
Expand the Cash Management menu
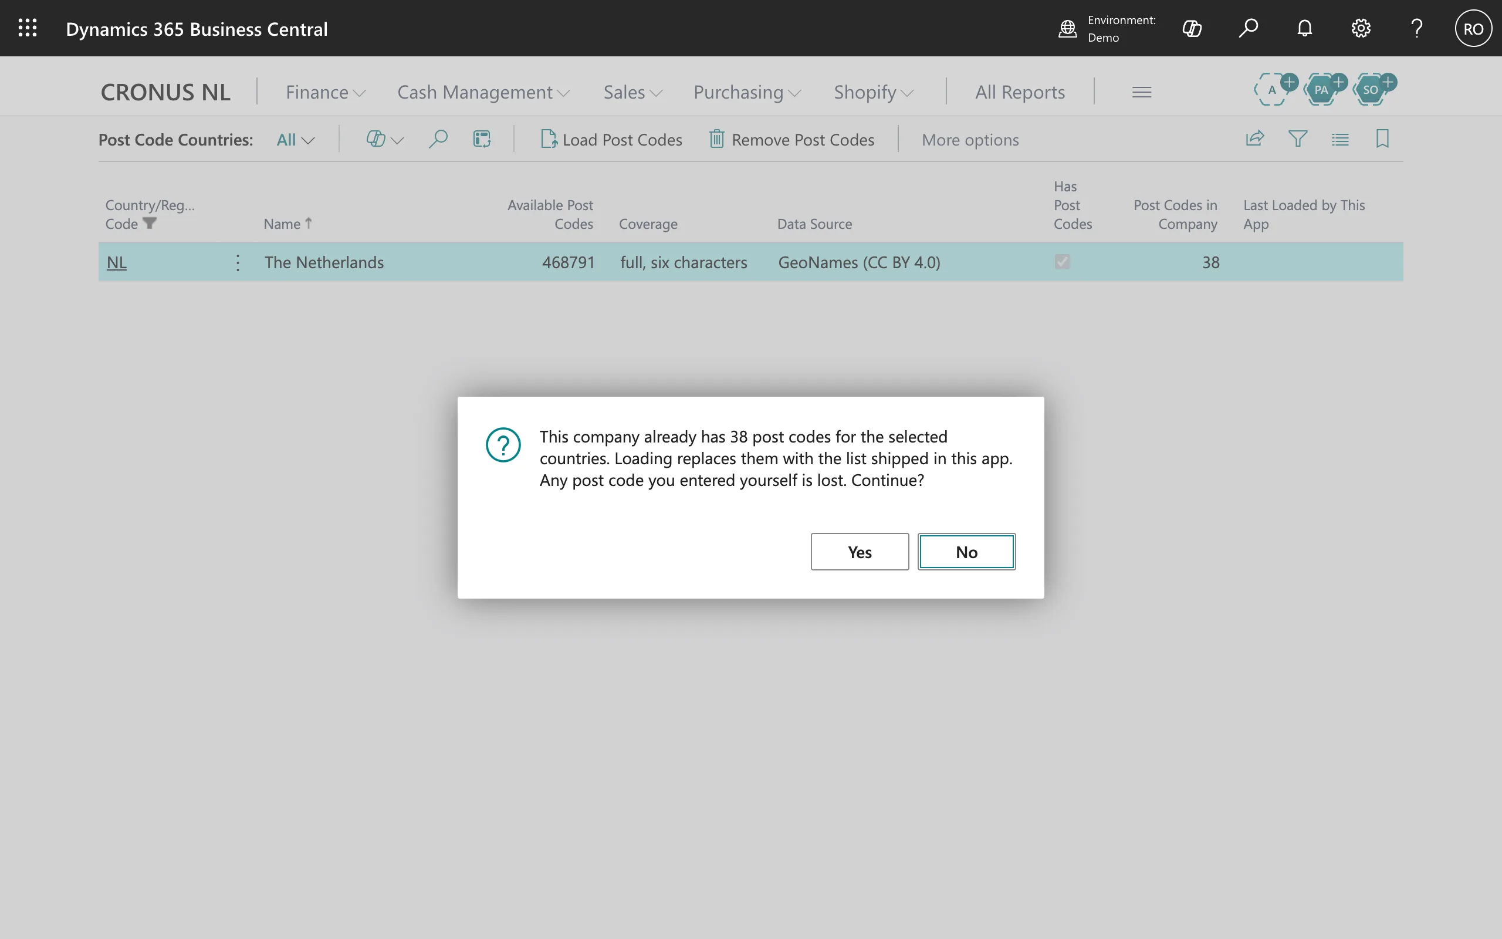click(x=483, y=92)
